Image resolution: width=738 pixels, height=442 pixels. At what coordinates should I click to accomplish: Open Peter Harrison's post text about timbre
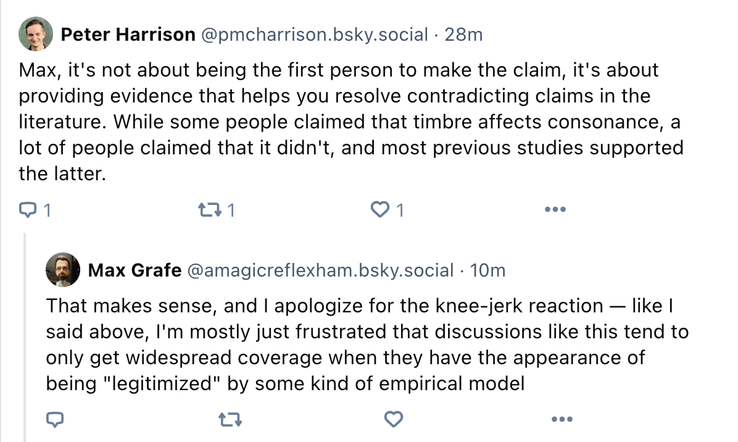coord(351,122)
